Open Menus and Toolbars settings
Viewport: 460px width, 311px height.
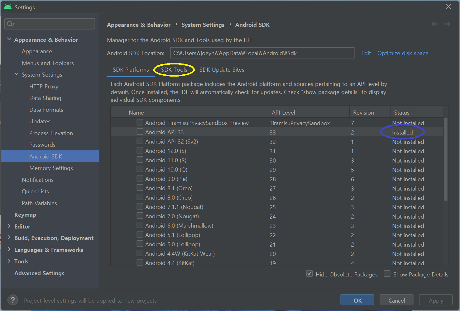point(48,63)
